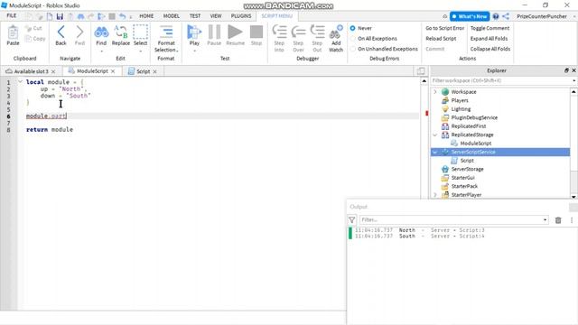Click Go to Script Error
The width and height of the screenshot is (578, 325).
[445, 28]
